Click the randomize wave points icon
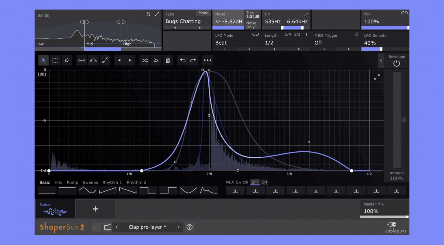Viewport: 444px width, 245px height. [145, 60]
